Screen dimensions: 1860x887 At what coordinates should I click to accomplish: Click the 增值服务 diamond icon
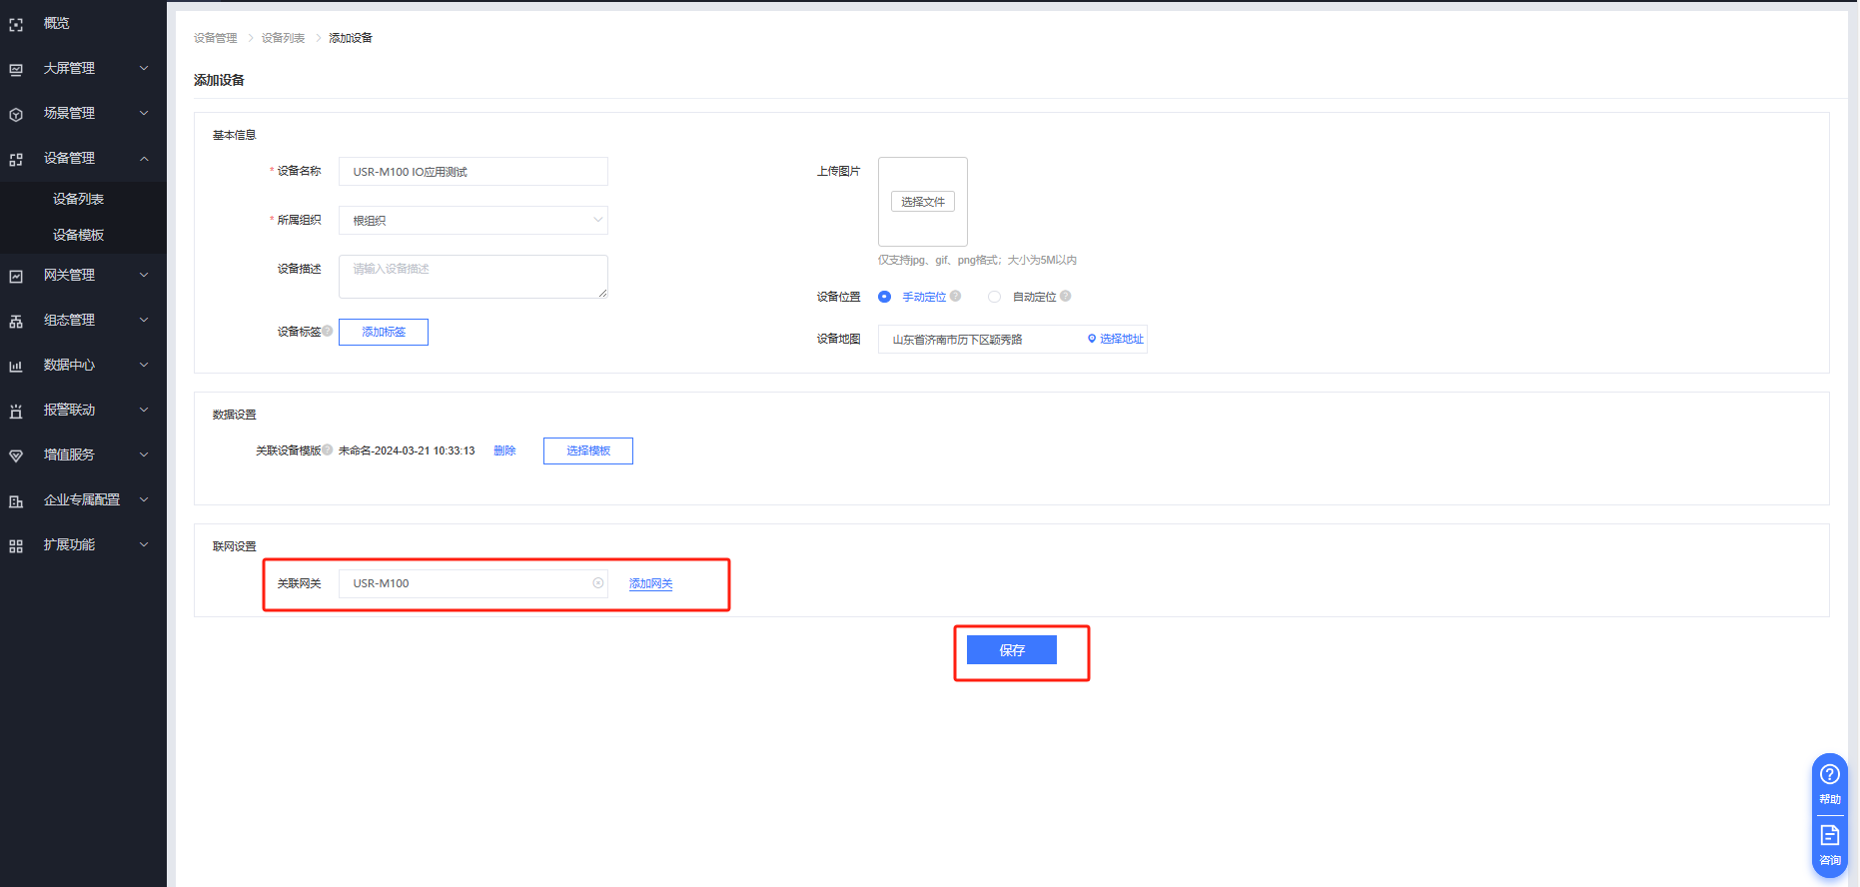[16, 455]
